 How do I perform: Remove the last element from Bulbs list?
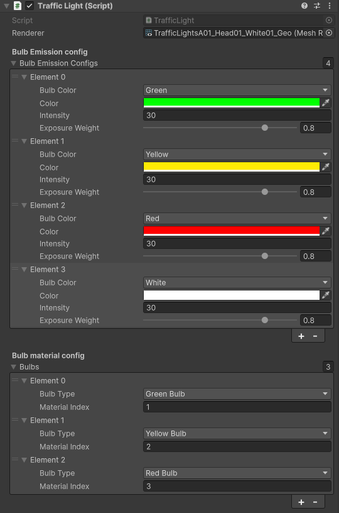tap(315, 502)
